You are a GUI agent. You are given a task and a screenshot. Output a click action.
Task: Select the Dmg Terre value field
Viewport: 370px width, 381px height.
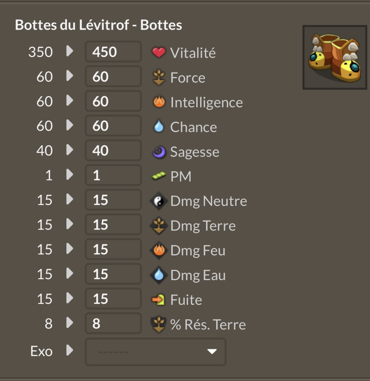(x=113, y=225)
